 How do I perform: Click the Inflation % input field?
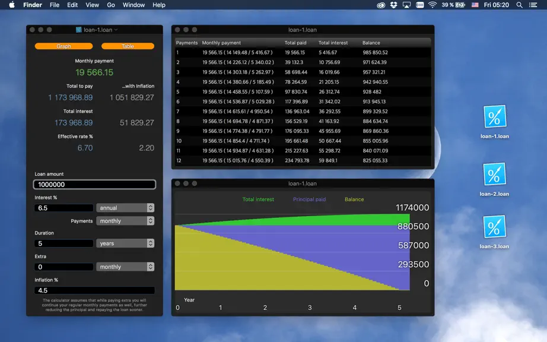pyautogui.click(x=94, y=290)
